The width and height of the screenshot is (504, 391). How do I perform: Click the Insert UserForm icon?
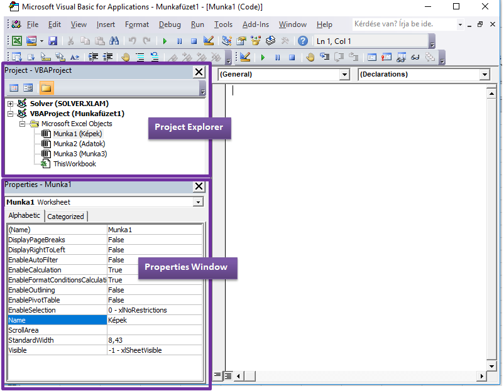(31, 41)
